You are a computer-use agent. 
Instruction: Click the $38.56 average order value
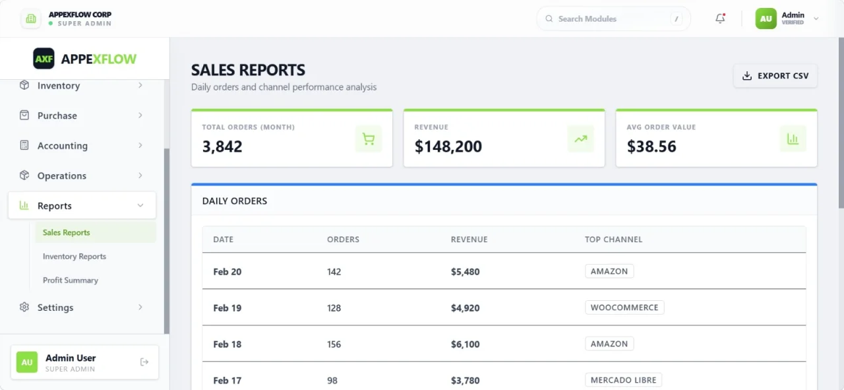(x=651, y=146)
